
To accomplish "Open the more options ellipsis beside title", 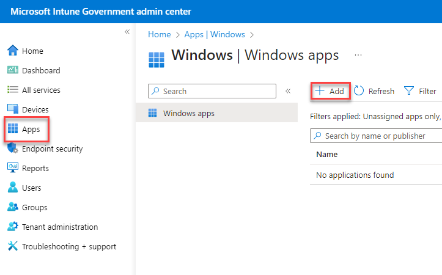I will pyautogui.click(x=358, y=55).
